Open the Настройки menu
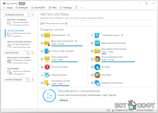Image resolution: width=158 pixels, height=113 pixels. (x=38, y=8)
